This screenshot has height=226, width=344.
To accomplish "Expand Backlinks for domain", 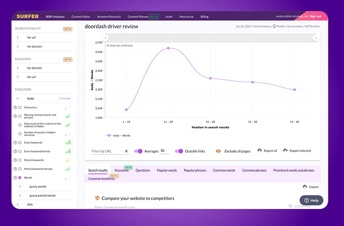I will coord(18,68).
